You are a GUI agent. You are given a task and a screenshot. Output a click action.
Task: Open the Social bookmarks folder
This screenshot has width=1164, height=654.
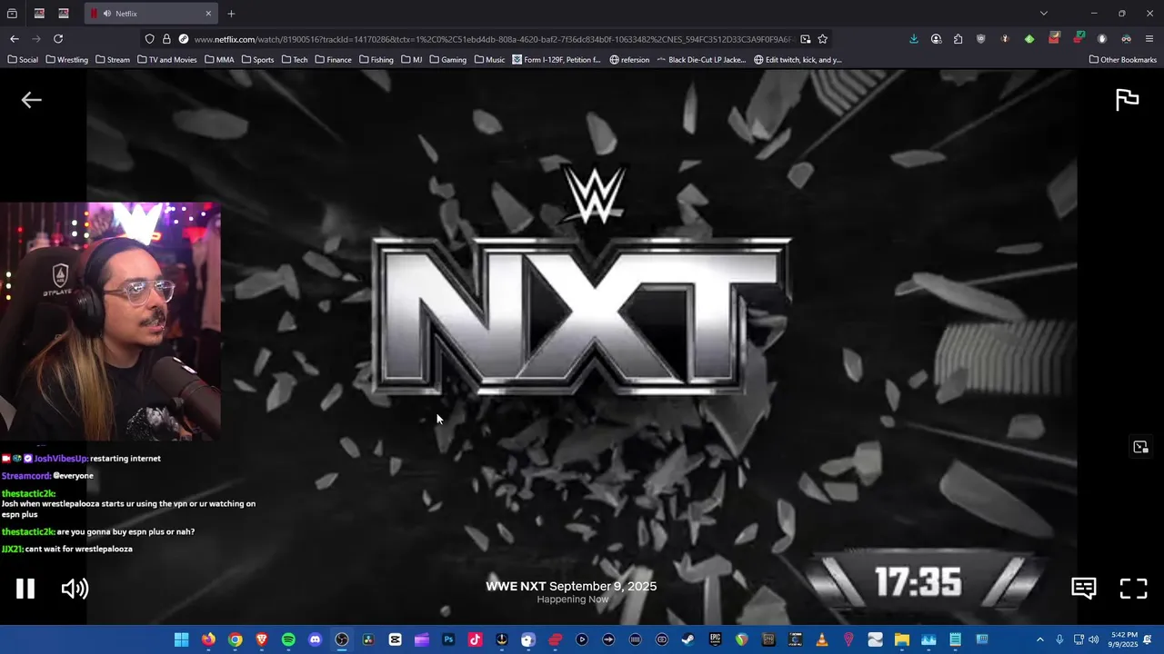[23, 60]
